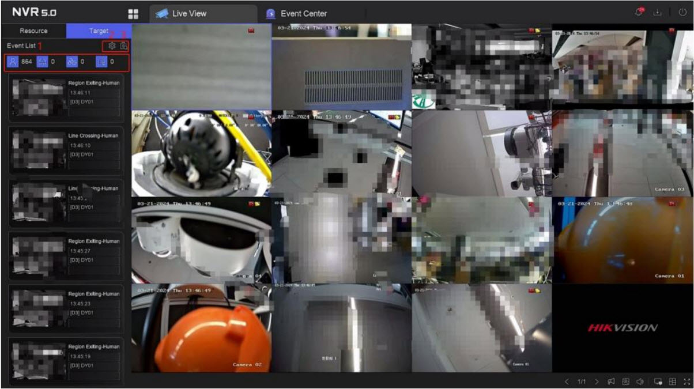Click the power button icon
694x389 pixels.
coord(683,13)
